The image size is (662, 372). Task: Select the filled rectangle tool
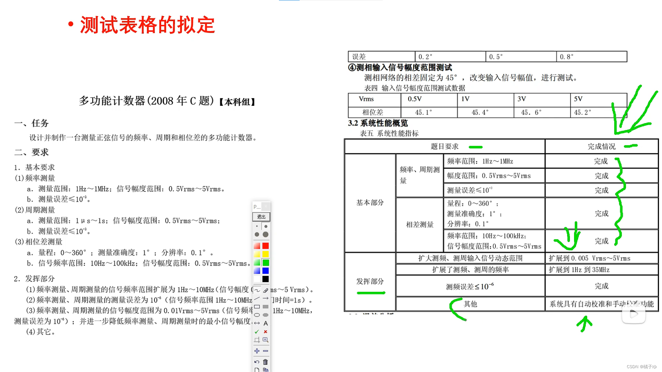pos(265,307)
